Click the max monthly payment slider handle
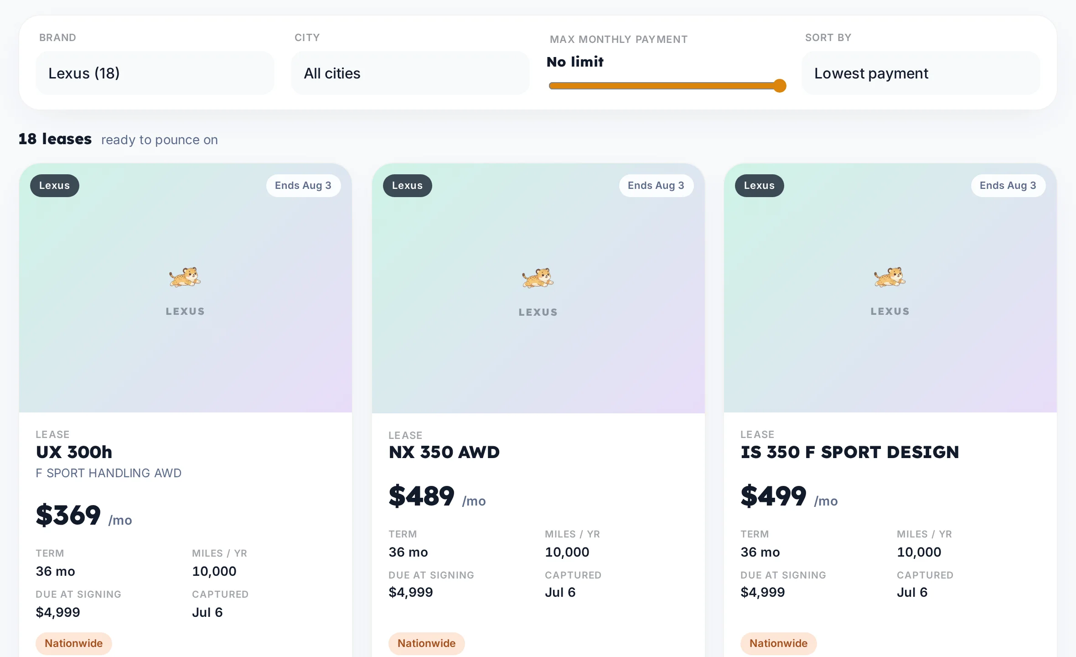This screenshot has height=657, width=1076. tap(780, 86)
